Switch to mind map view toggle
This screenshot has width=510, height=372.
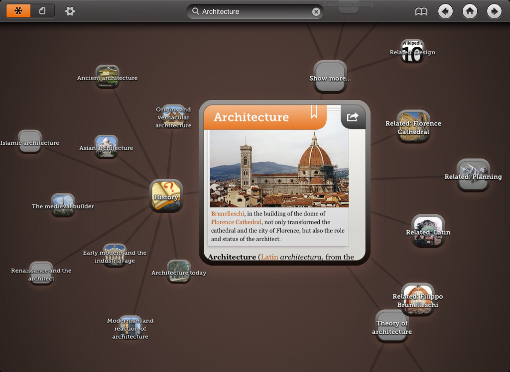point(18,11)
